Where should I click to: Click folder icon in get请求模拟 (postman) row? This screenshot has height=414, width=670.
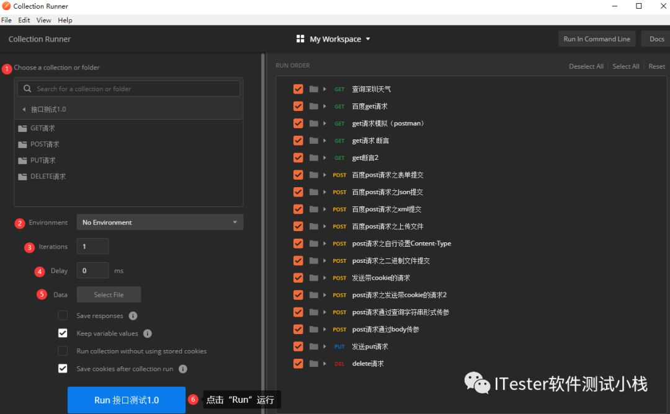[314, 123]
